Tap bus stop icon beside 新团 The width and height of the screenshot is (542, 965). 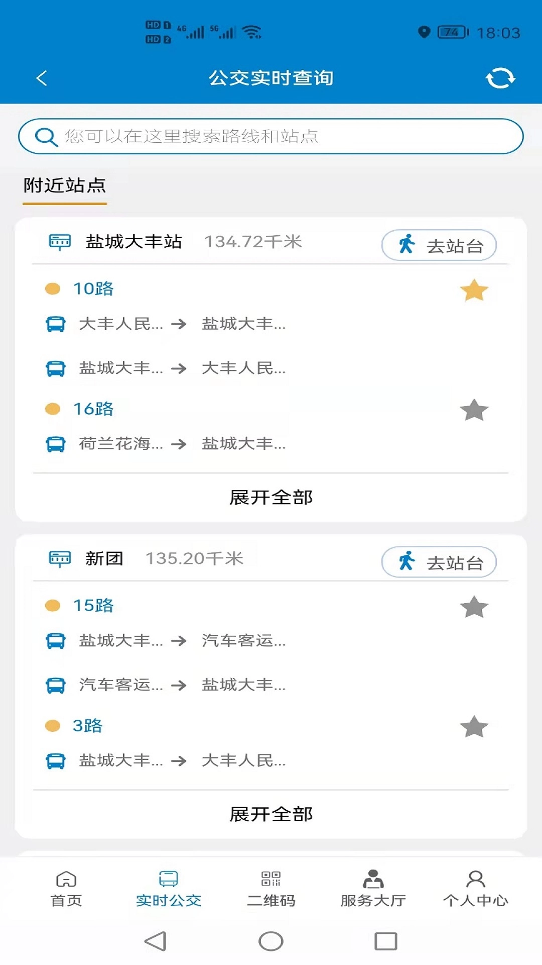point(60,559)
